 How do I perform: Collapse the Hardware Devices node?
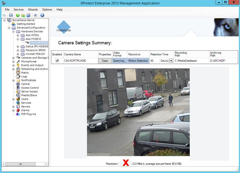pos(13,32)
